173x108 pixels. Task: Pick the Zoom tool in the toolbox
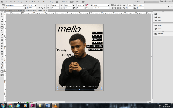[2, 62]
